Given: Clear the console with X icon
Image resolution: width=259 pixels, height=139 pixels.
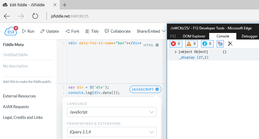Looking at the screenshot, I should [x=230, y=44].
